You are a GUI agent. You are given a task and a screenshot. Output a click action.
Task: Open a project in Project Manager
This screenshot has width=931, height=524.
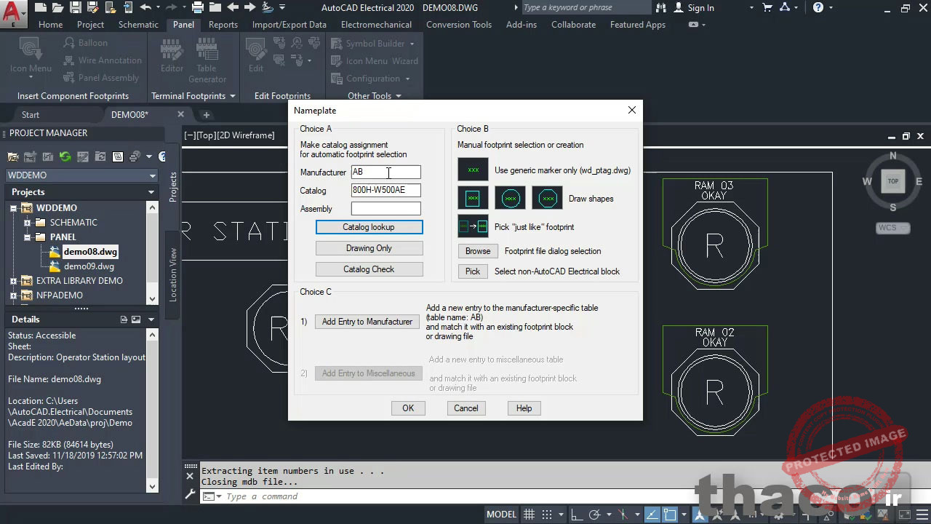[x=13, y=156]
